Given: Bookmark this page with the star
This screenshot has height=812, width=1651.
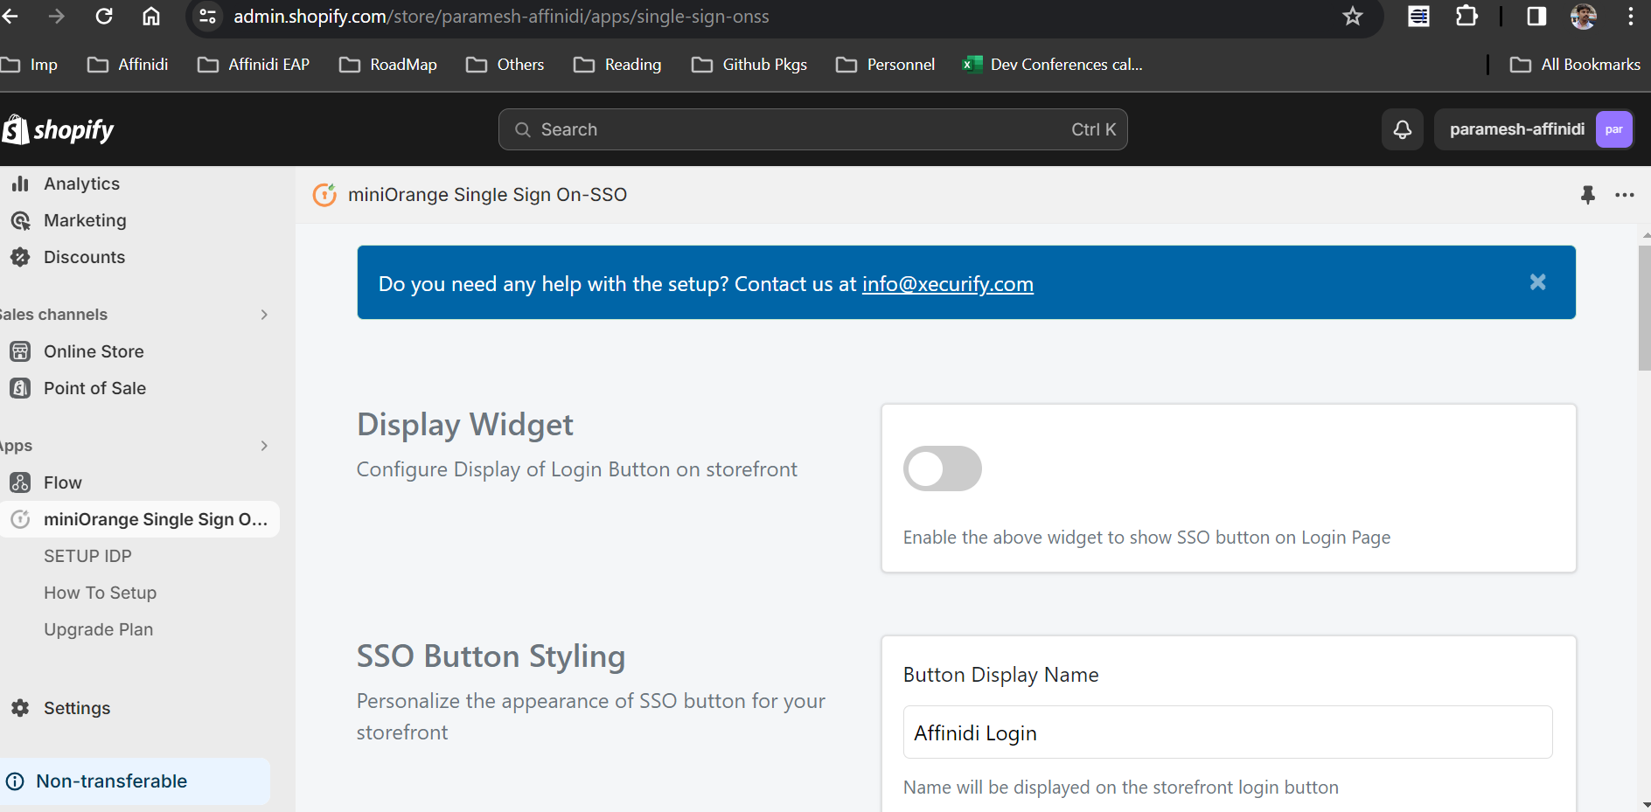Looking at the screenshot, I should 1353,17.
